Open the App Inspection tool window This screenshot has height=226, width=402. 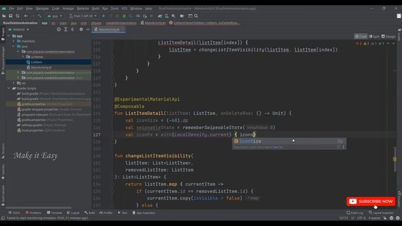click(144, 213)
